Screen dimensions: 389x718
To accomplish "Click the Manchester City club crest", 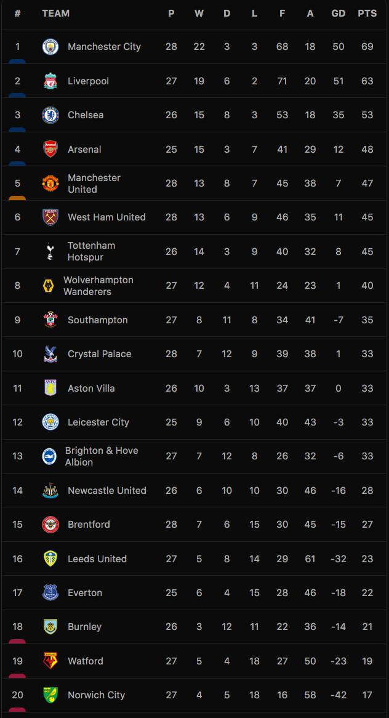I will point(50,47).
